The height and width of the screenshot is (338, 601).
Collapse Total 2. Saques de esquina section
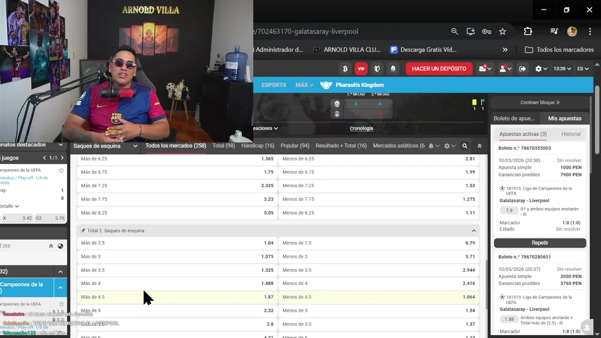(474, 231)
